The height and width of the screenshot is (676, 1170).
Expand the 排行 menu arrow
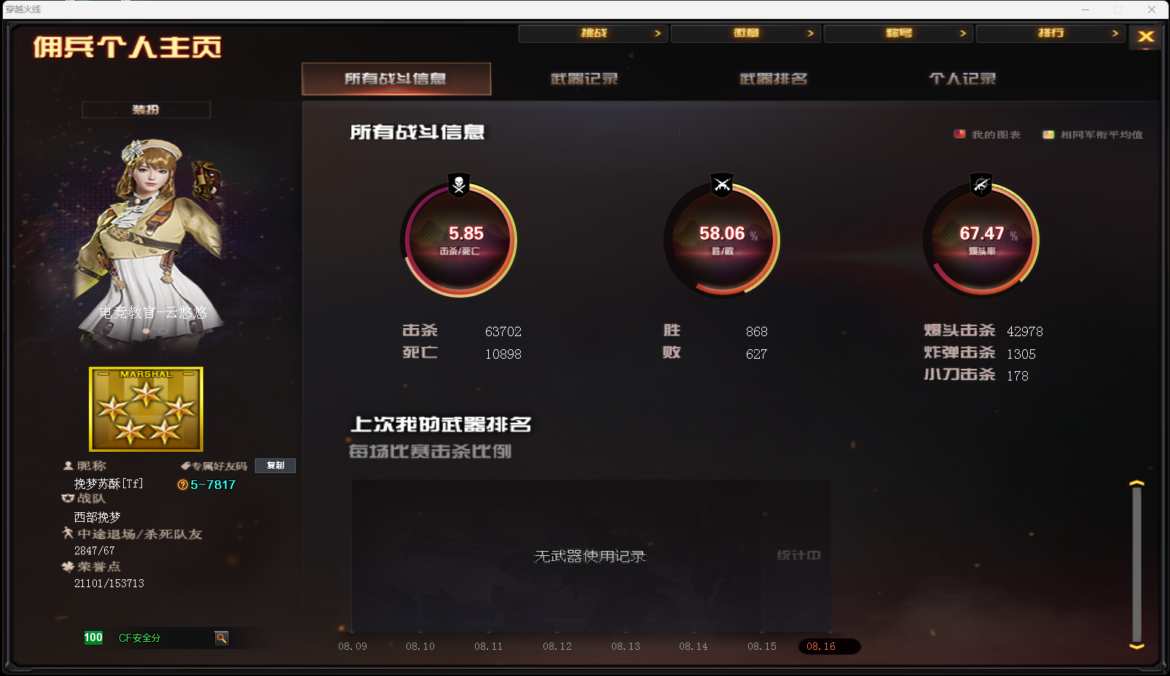[1115, 33]
